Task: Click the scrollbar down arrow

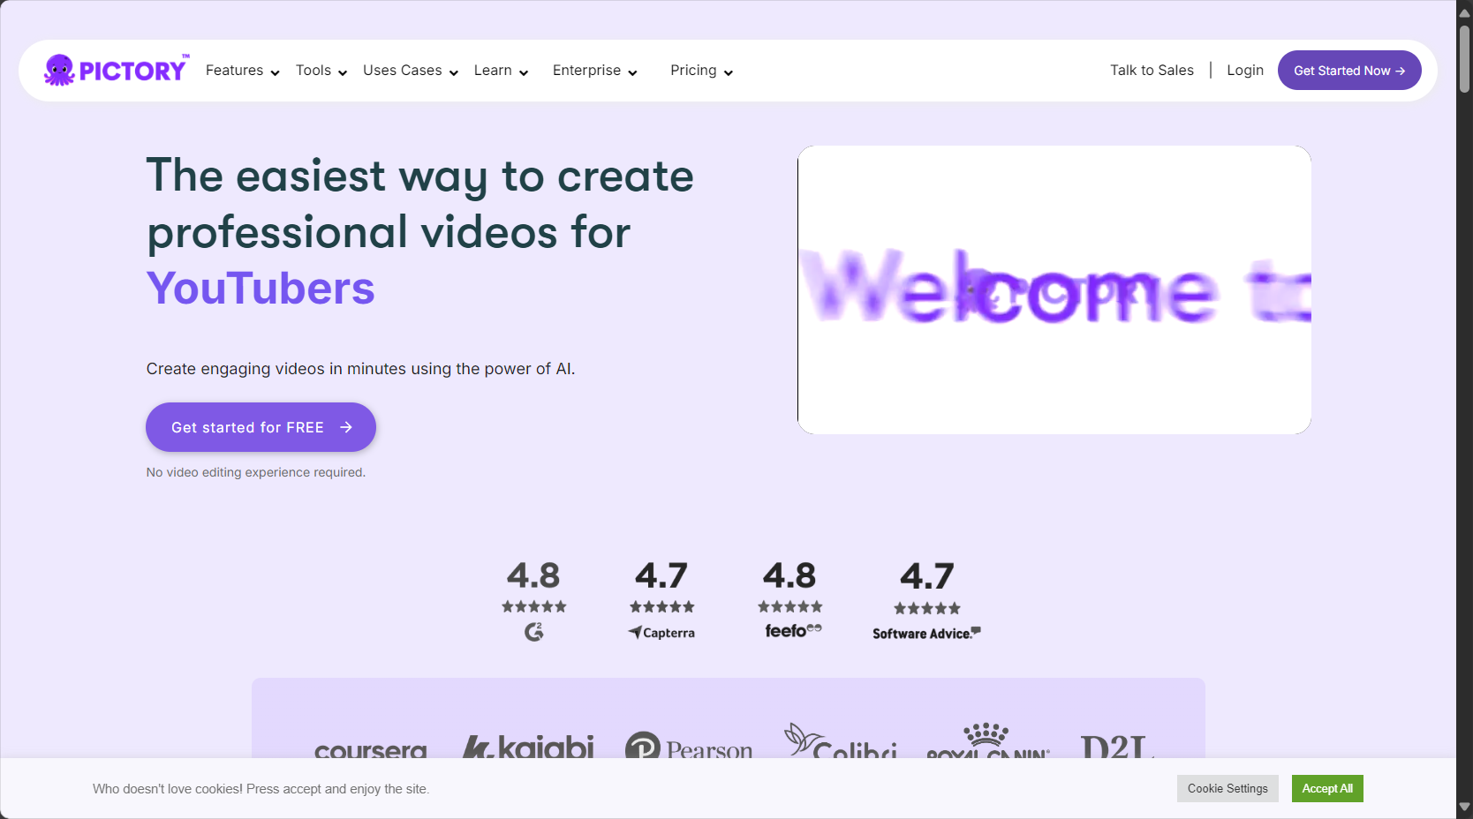Action: (x=1464, y=807)
